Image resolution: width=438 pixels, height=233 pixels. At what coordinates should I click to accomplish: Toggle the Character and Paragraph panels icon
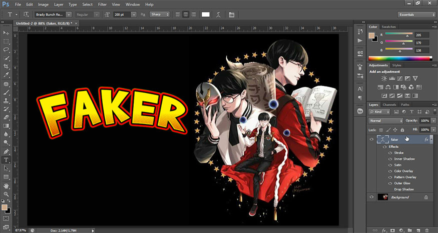click(x=232, y=14)
